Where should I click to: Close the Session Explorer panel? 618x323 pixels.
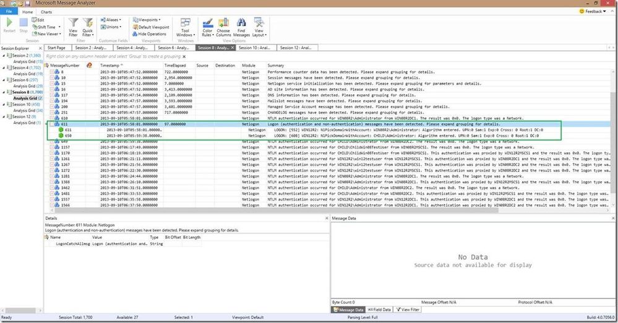click(x=40, y=48)
